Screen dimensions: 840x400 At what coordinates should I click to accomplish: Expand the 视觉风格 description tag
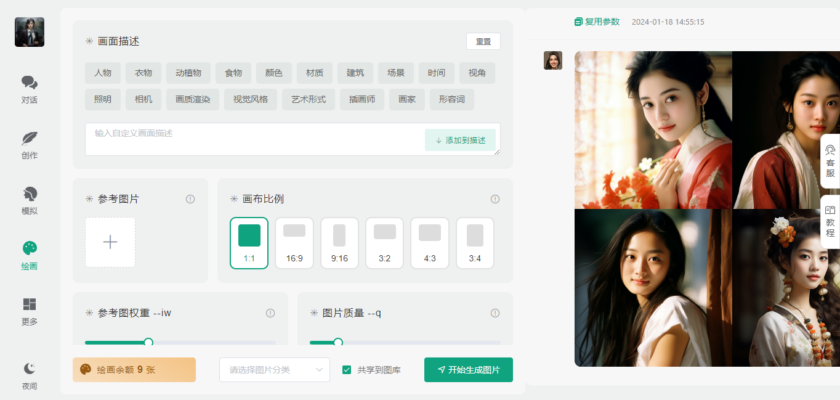click(251, 99)
